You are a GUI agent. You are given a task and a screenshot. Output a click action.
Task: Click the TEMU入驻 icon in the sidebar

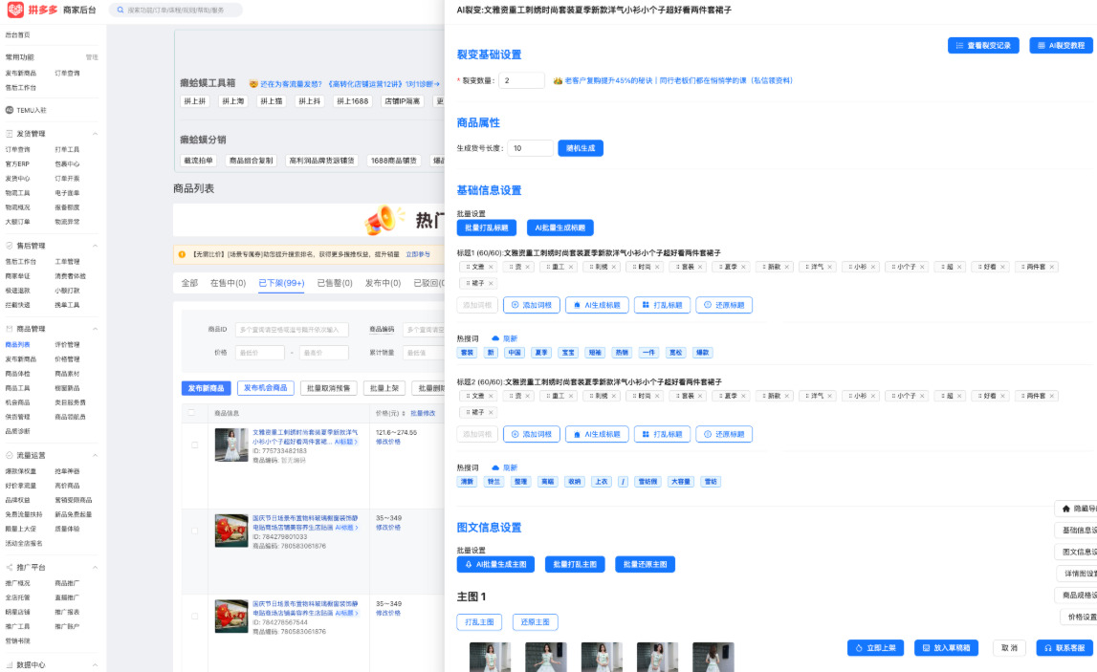tap(10, 110)
